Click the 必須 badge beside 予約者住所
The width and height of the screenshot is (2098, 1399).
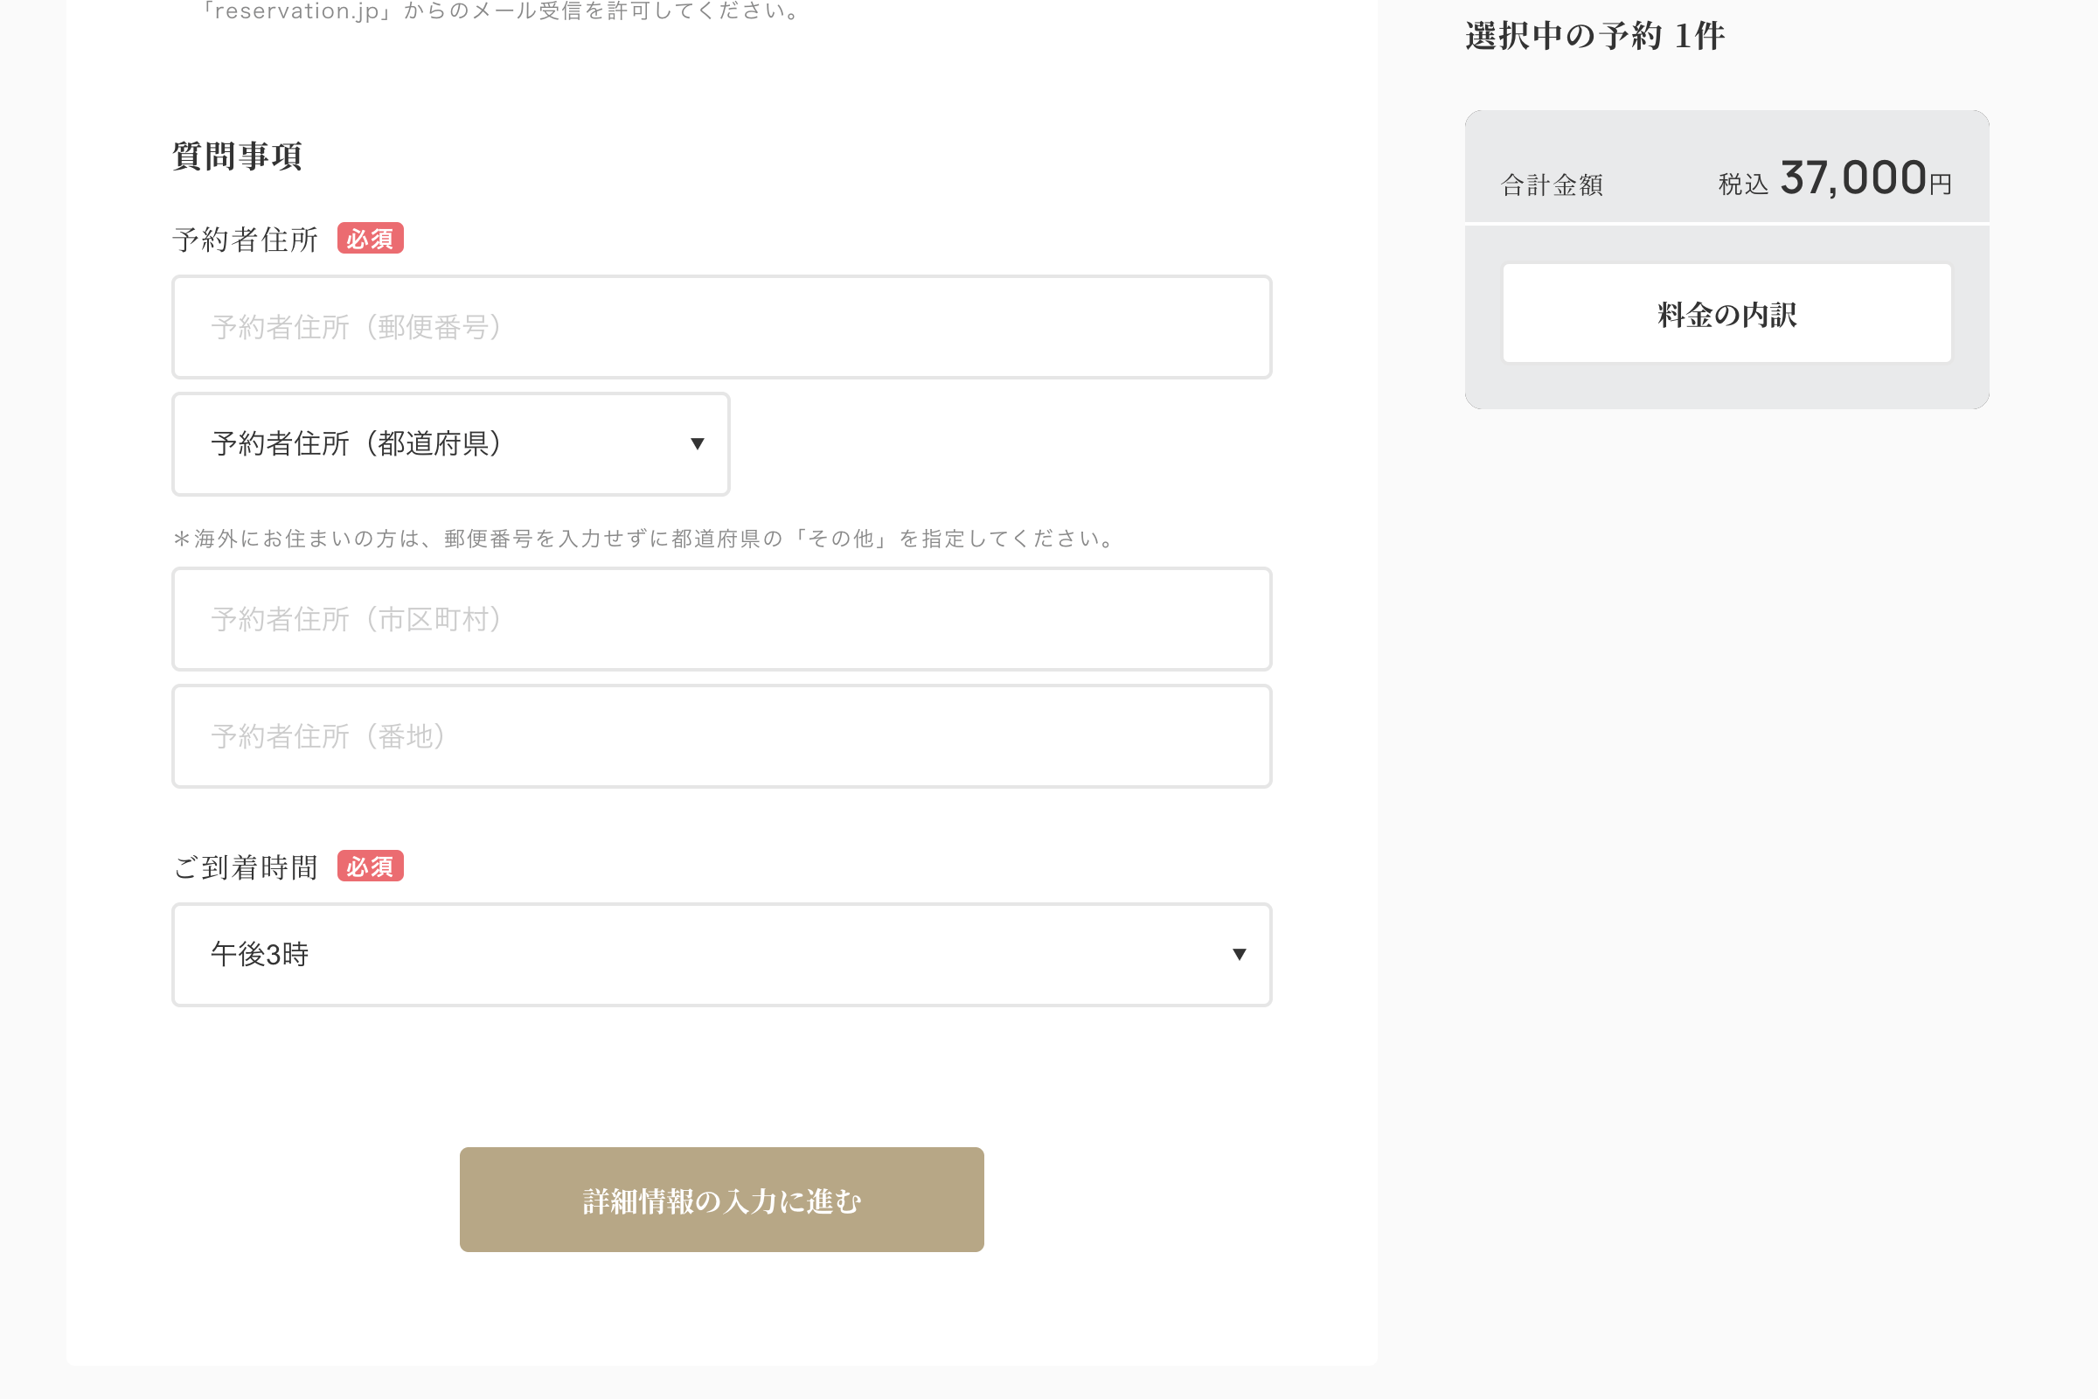tap(370, 238)
